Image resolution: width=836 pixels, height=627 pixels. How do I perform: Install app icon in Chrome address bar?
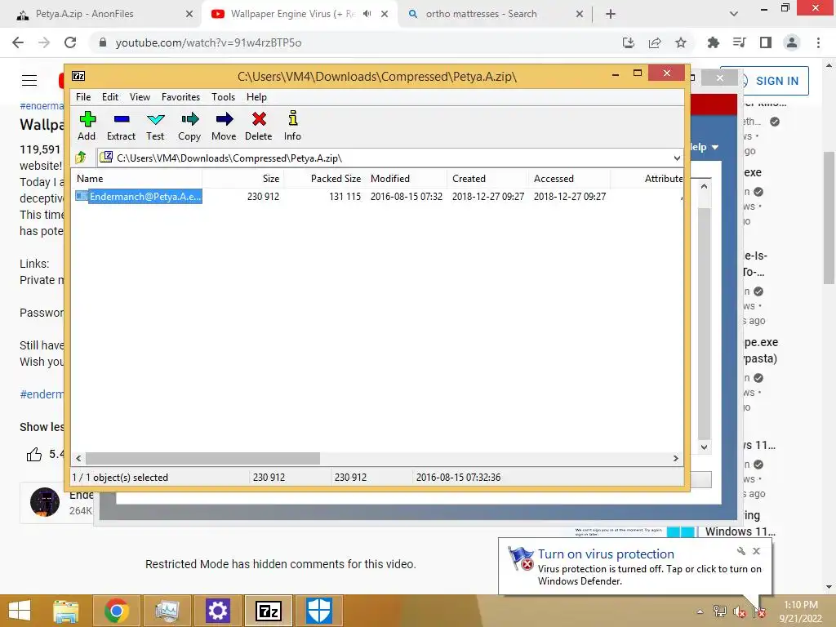(629, 42)
